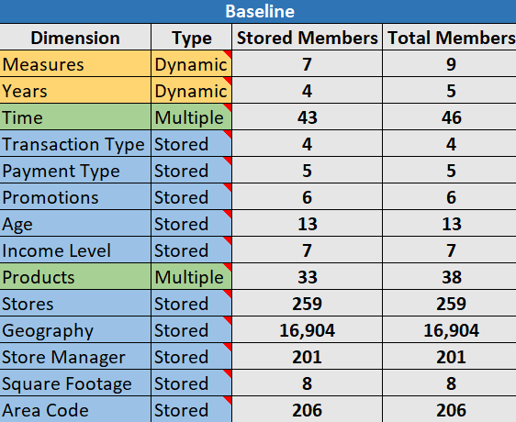Select total members value 38 for Products
This screenshot has width=516, height=422.
pyautogui.click(x=450, y=277)
